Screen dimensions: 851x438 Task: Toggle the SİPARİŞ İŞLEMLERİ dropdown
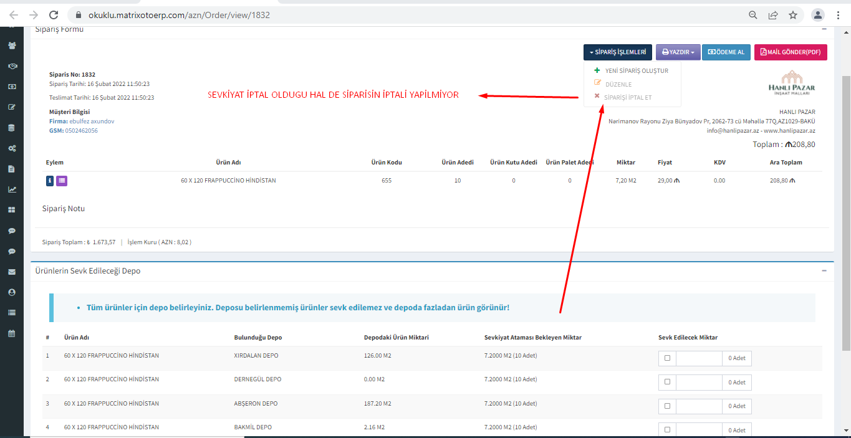point(618,52)
